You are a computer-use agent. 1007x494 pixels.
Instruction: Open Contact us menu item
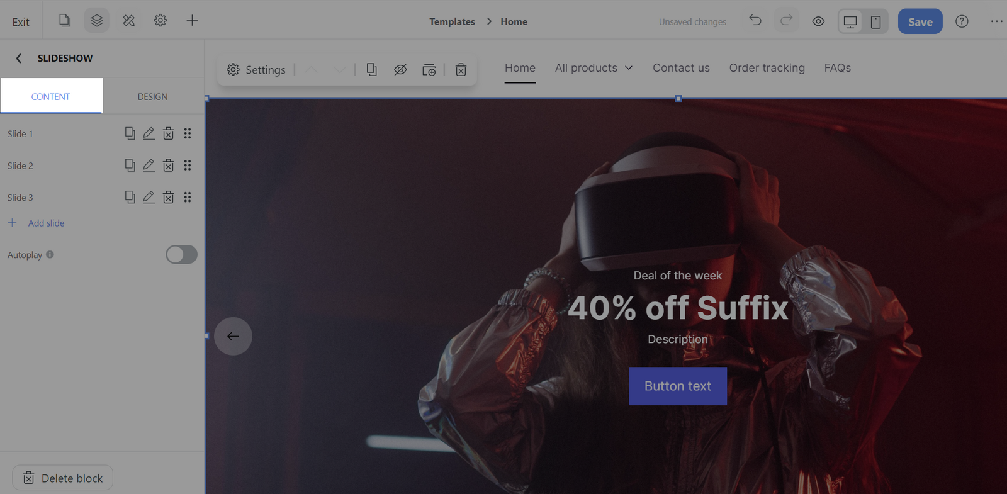[x=681, y=68]
